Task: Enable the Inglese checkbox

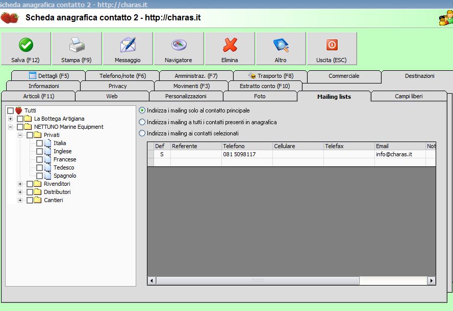Action: click(x=40, y=151)
